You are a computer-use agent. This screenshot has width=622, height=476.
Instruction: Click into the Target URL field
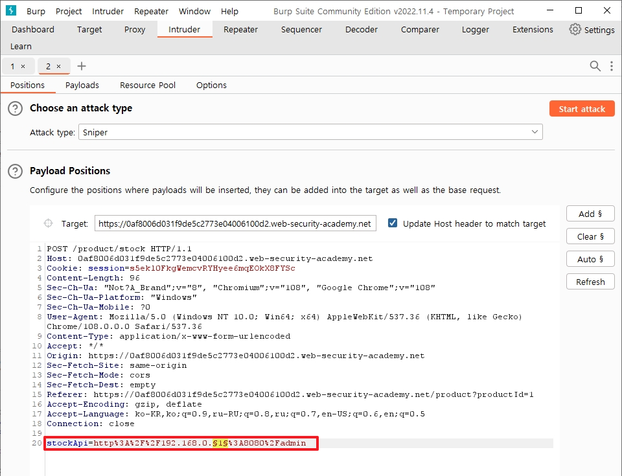[235, 223]
